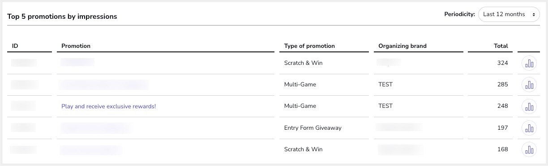Open stats chart for 285 impressions row

[529, 85]
